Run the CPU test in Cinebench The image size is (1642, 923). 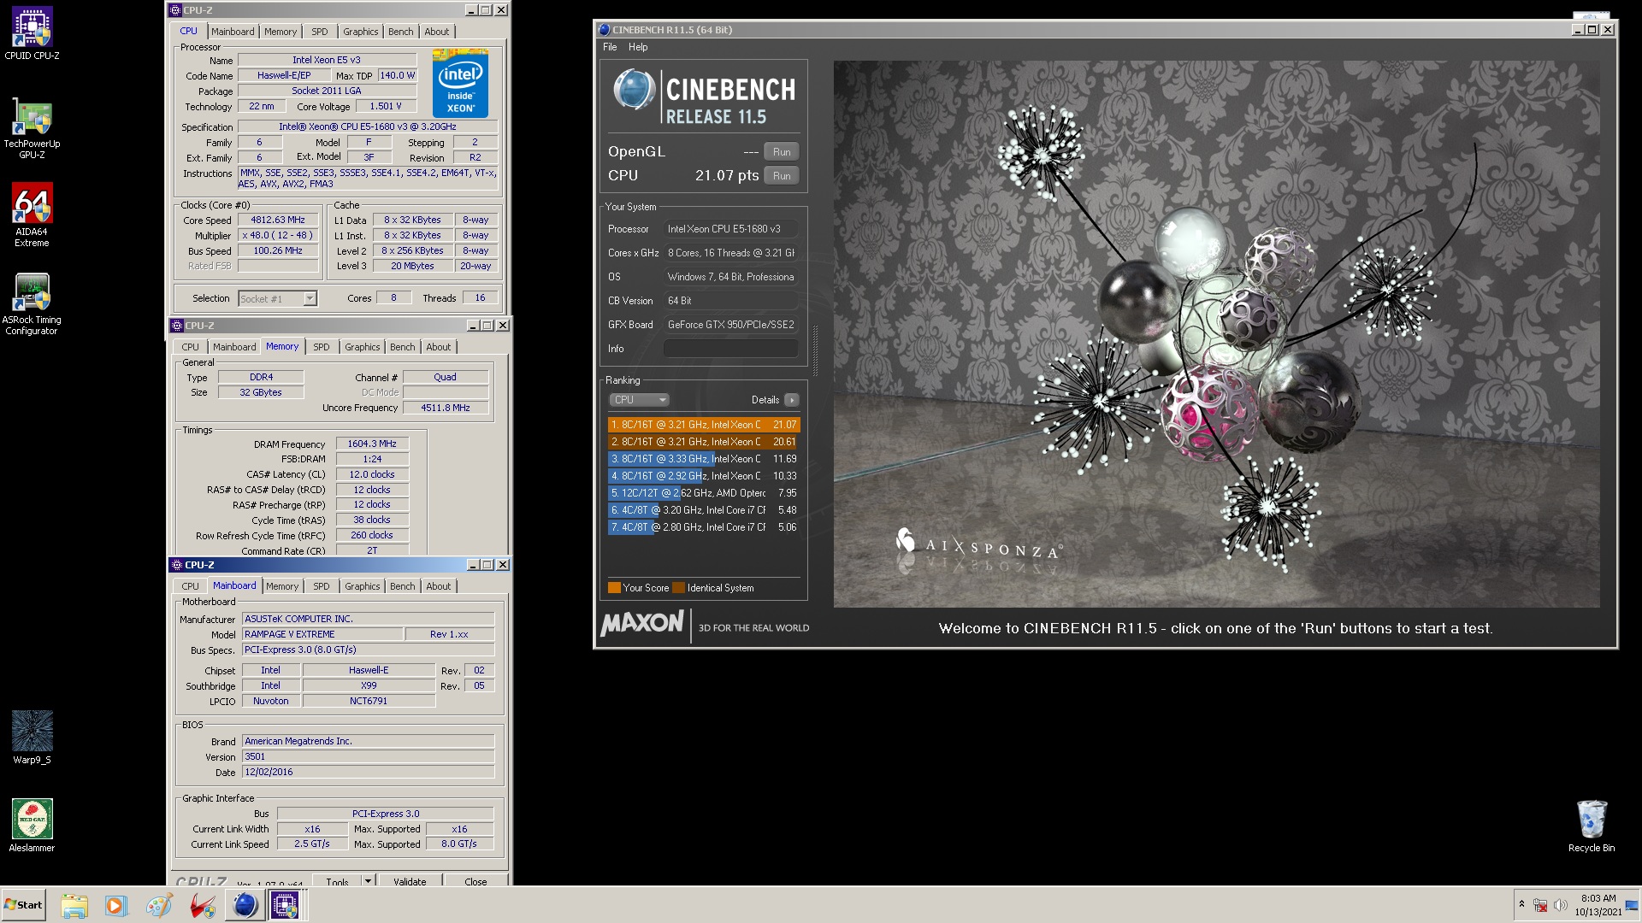[781, 176]
